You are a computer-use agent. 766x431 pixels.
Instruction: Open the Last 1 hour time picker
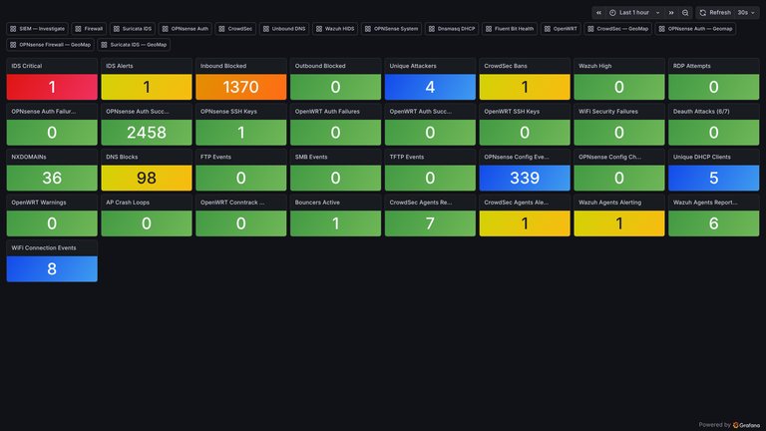click(634, 13)
